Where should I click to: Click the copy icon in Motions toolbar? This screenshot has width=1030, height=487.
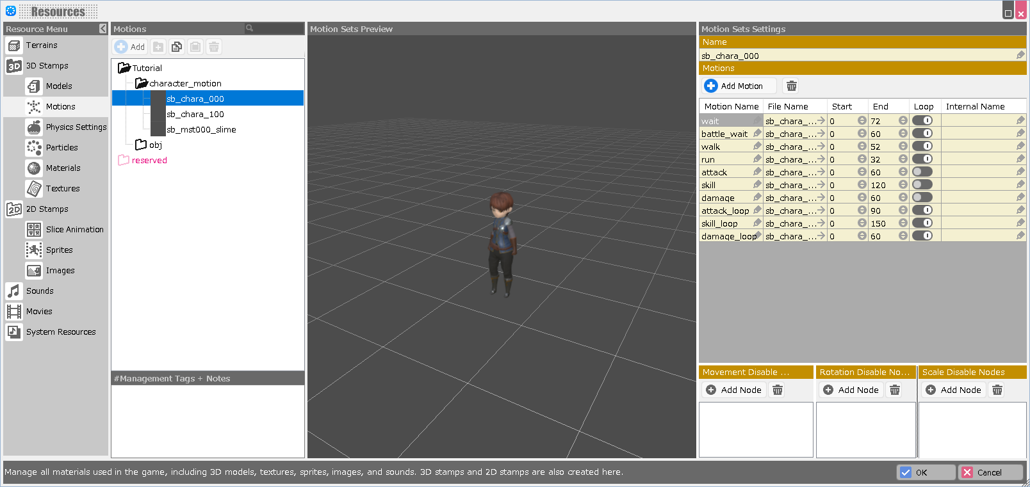(177, 47)
